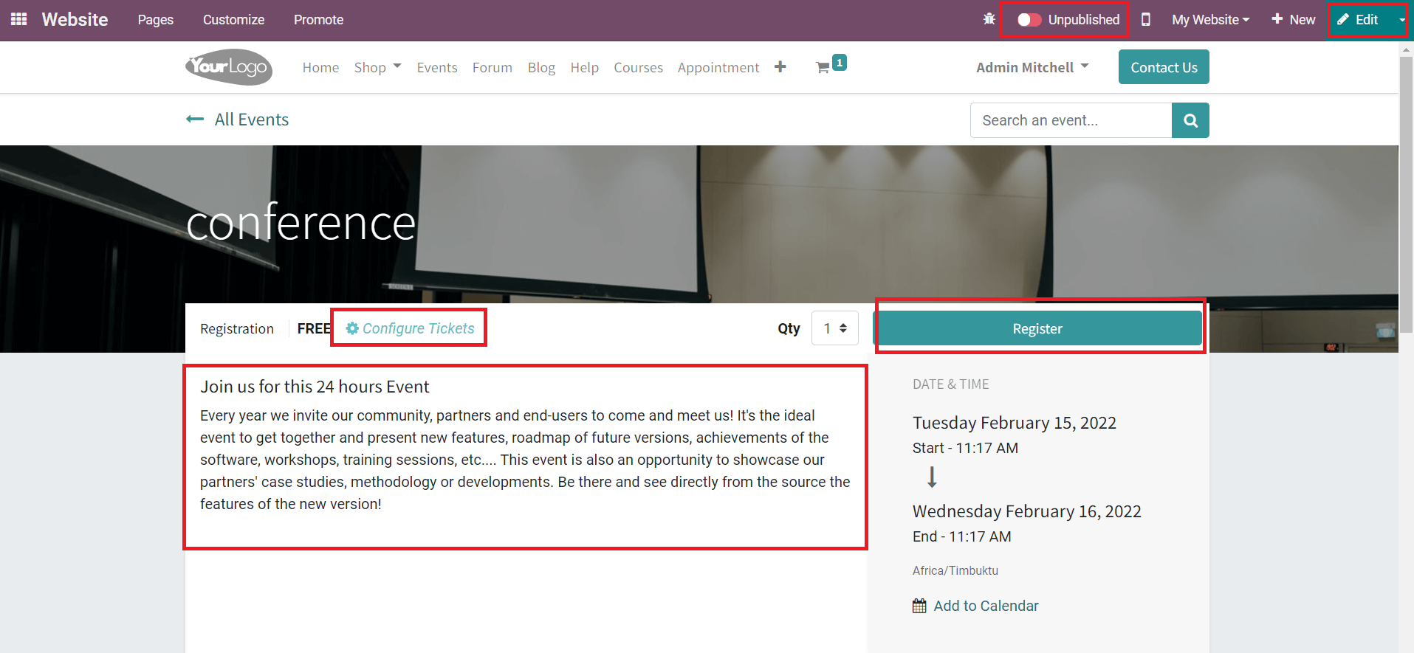This screenshot has width=1414, height=653.
Task: Click the Africa/Timbuktu timezone text
Action: (x=955, y=570)
